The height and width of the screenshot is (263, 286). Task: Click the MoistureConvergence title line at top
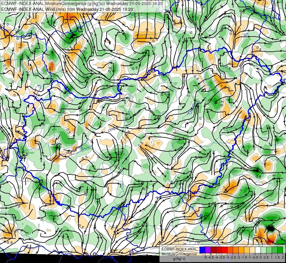(x=82, y=4)
